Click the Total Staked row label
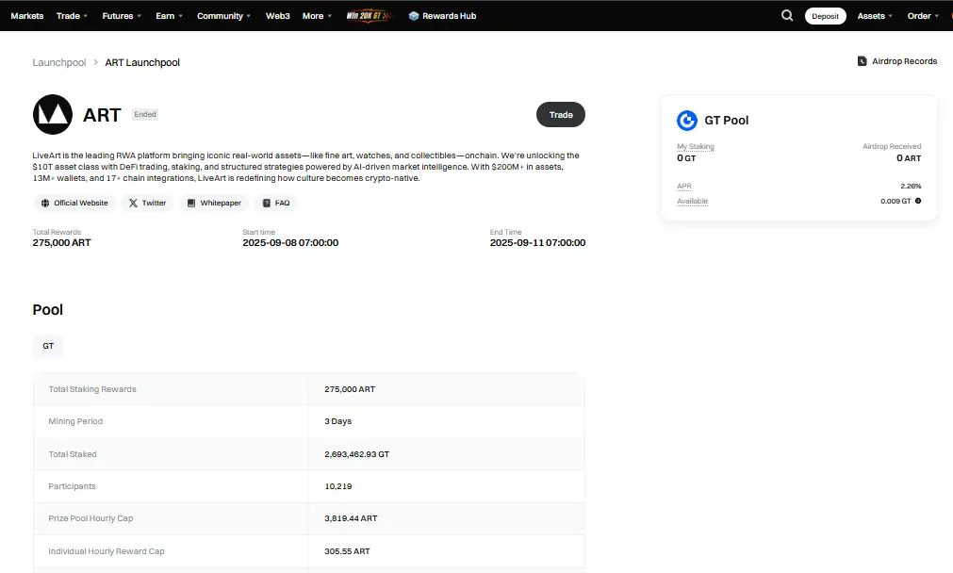 [x=73, y=454]
